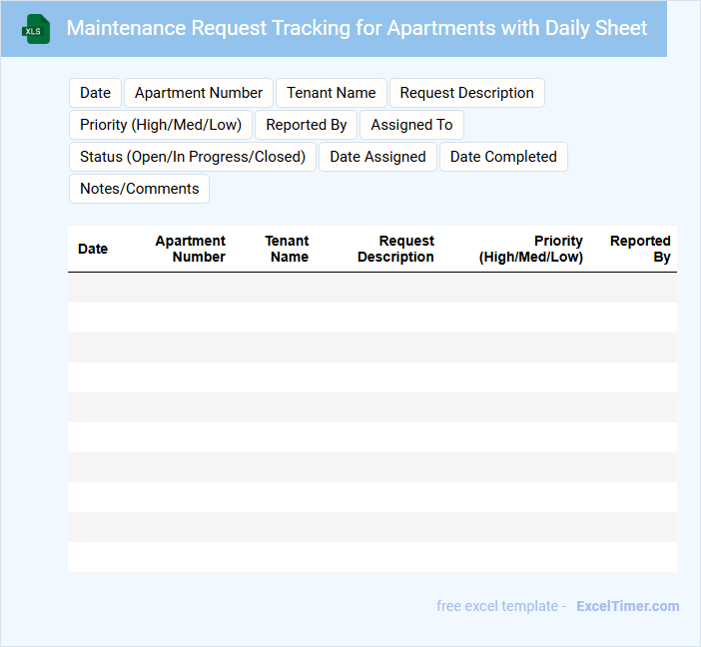Click the Date column header in table

[x=93, y=249]
